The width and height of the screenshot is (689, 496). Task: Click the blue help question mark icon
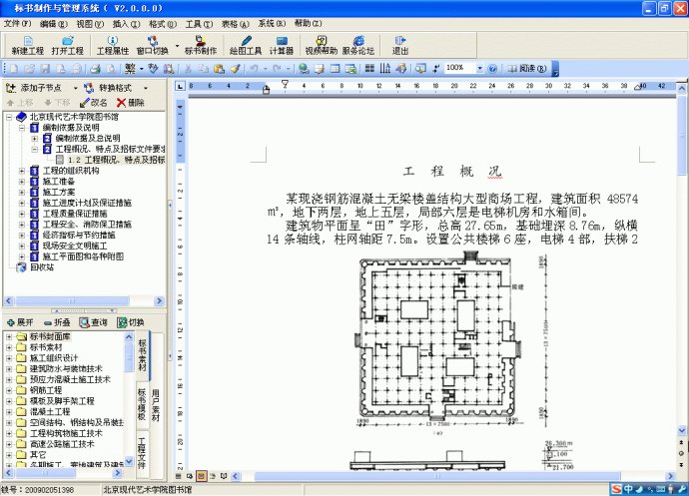point(492,69)
